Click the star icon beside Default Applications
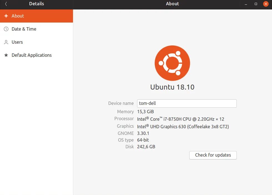 (6, 55)
